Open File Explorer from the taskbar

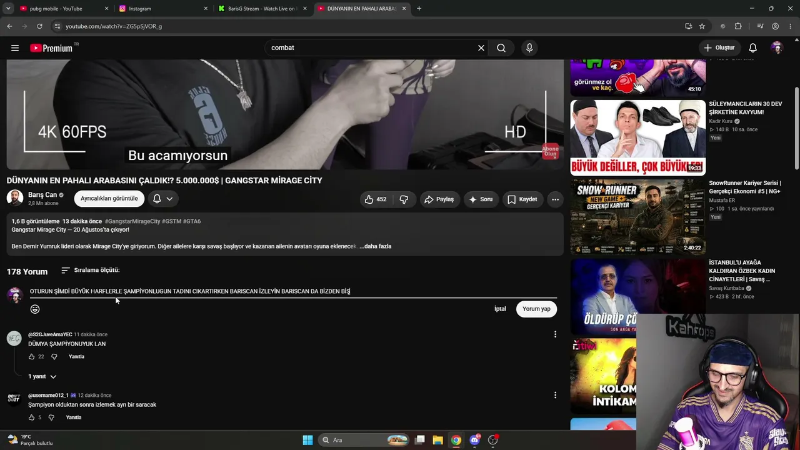point(437,440)
